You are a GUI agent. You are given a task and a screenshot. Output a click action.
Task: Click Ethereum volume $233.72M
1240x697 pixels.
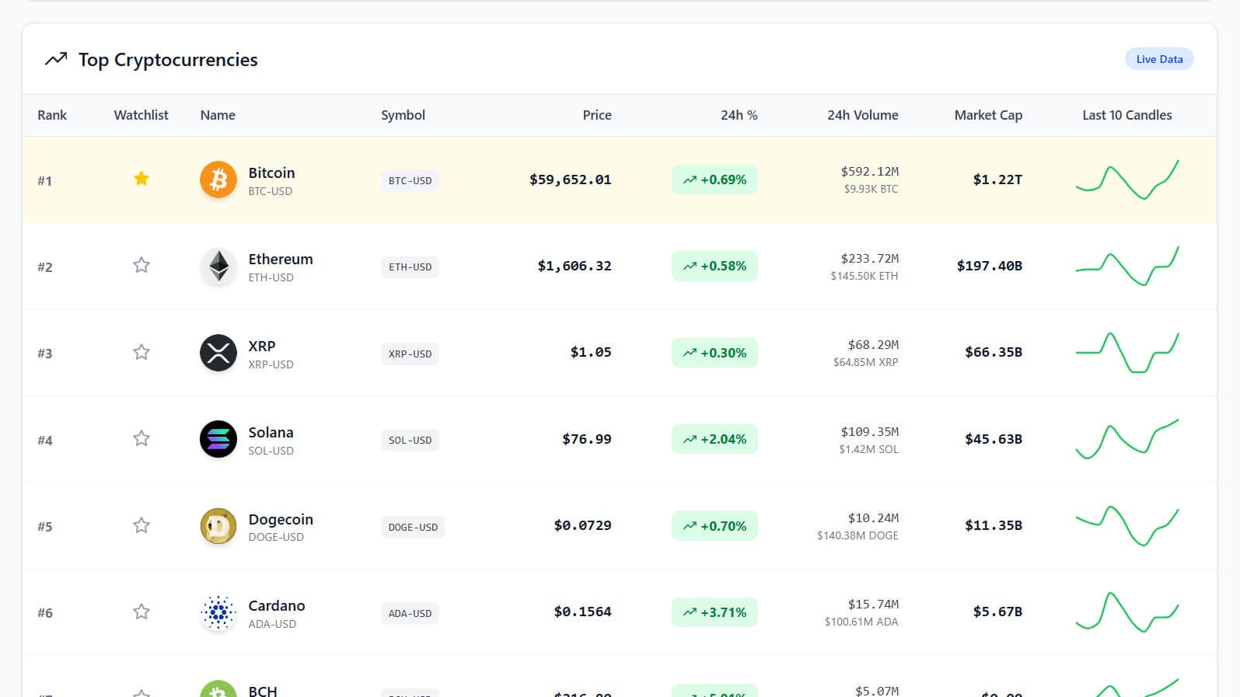coord(869,258)
